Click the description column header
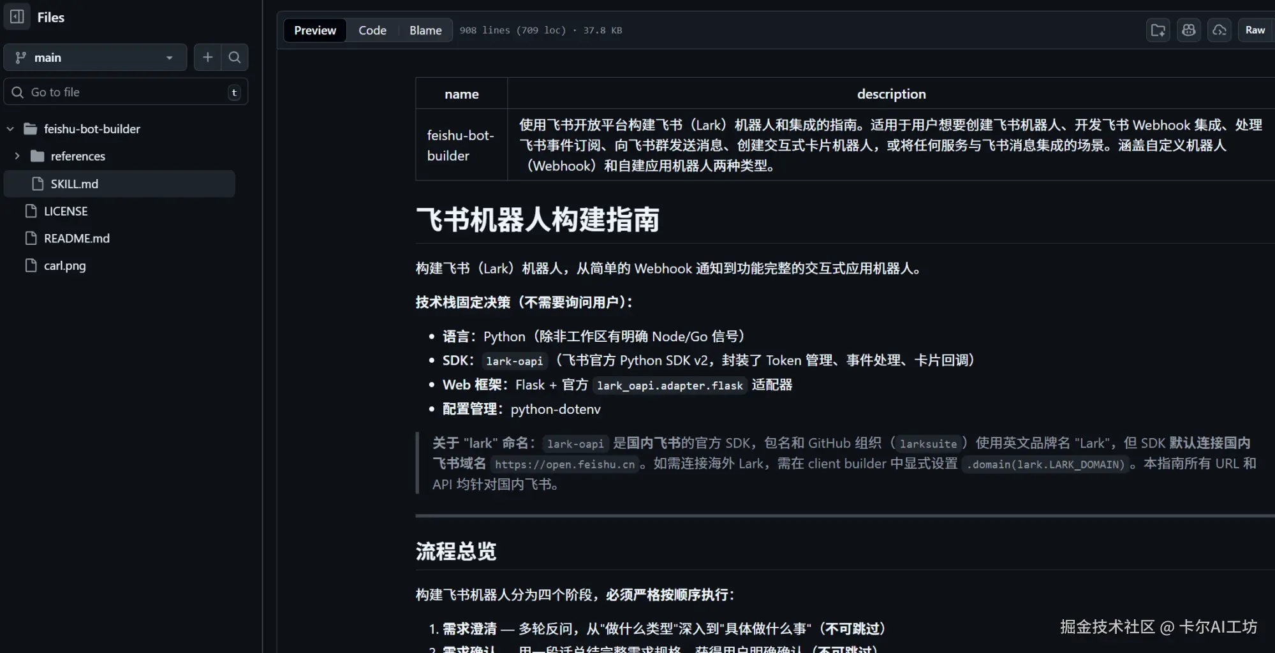Viewport: 1275px width, 653px height. (x=891, y=94)
